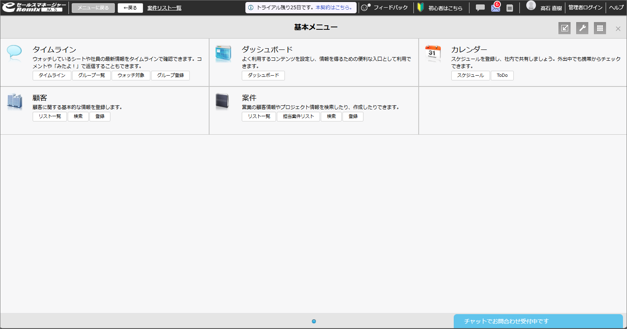
Task: Click the ←戻る back button
Action: tap(130, 8)
